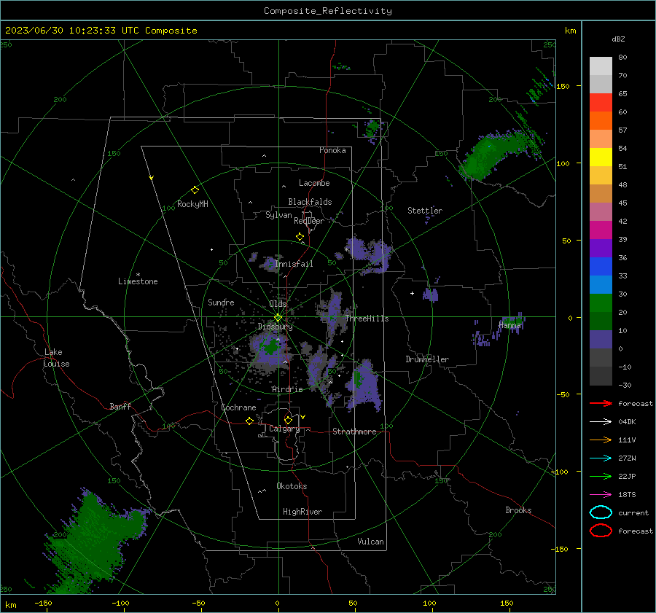Click the RockyMH label
656x613 pixels.
[x=192, y=204]
